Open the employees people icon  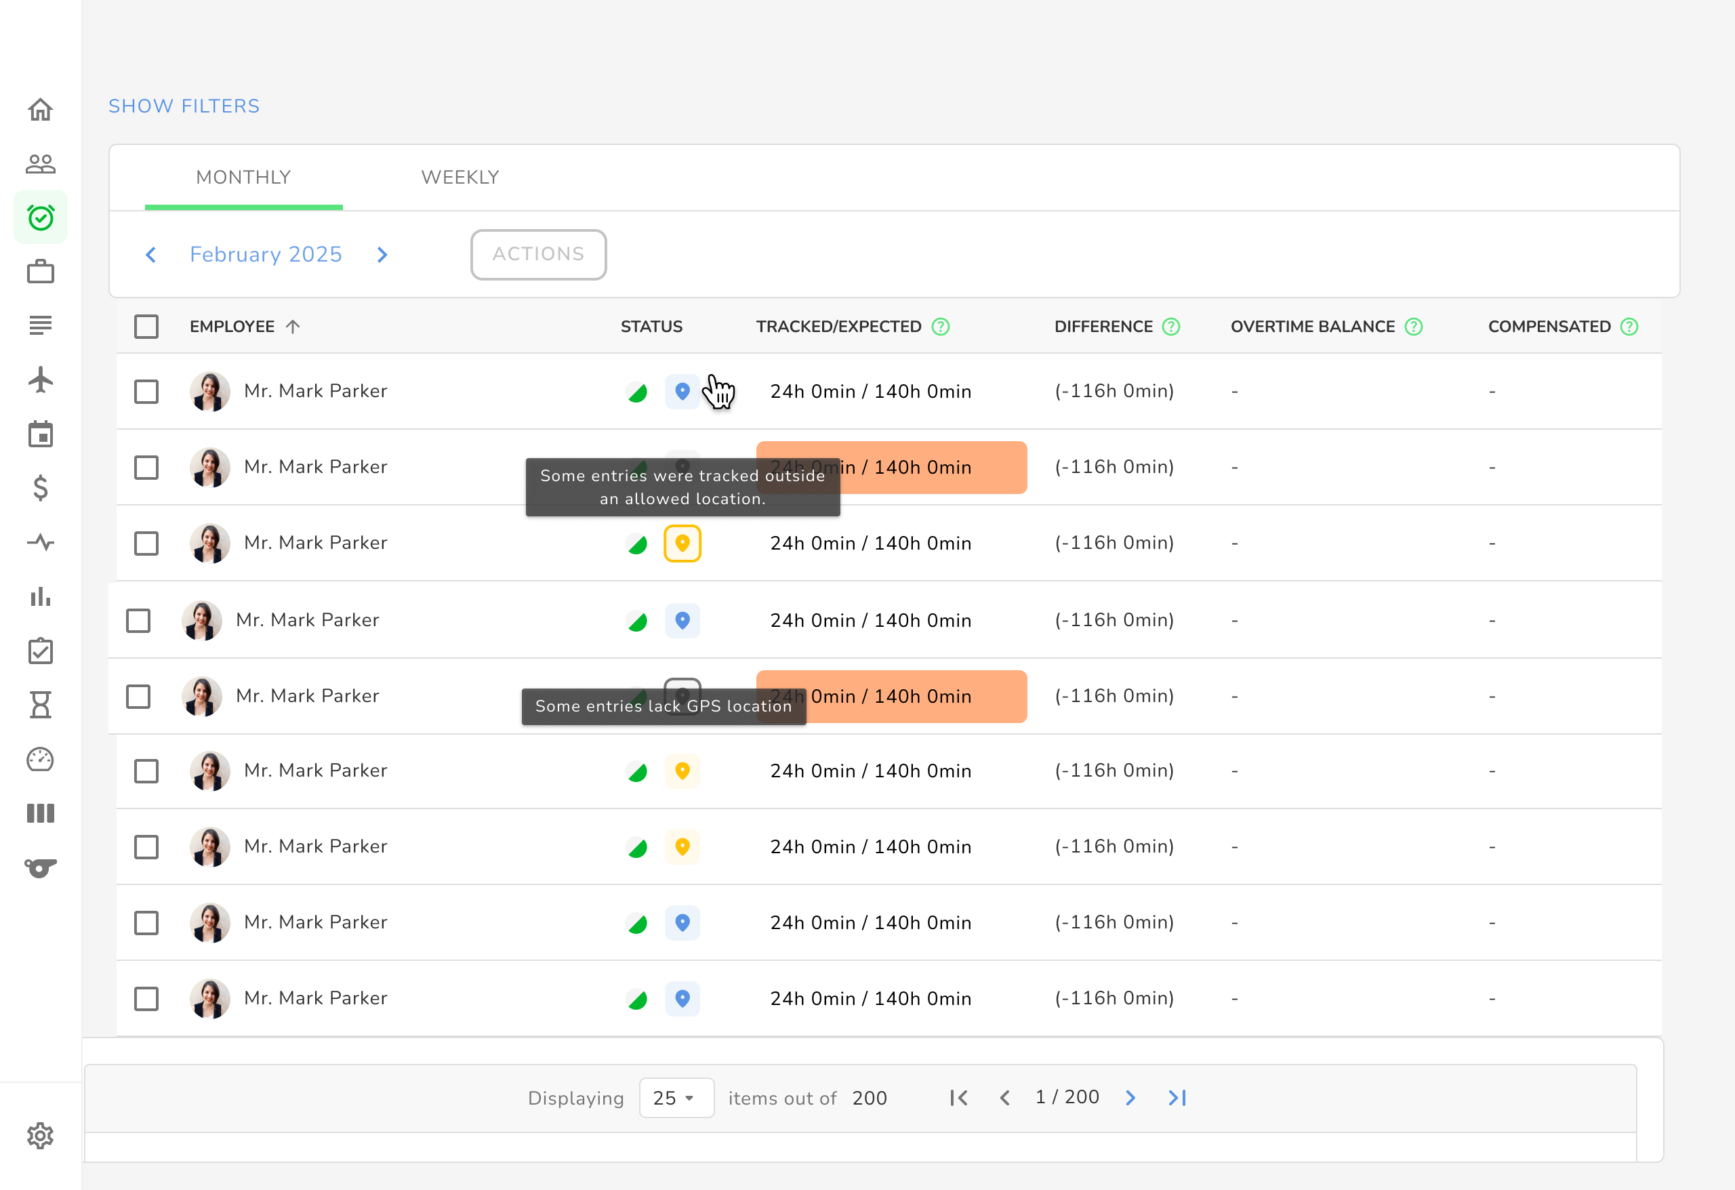[40, 163]
